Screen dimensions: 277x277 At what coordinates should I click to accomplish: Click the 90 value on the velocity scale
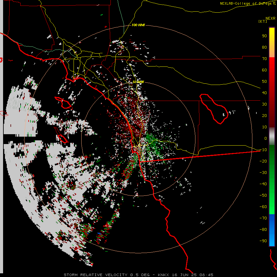(264, 36)
